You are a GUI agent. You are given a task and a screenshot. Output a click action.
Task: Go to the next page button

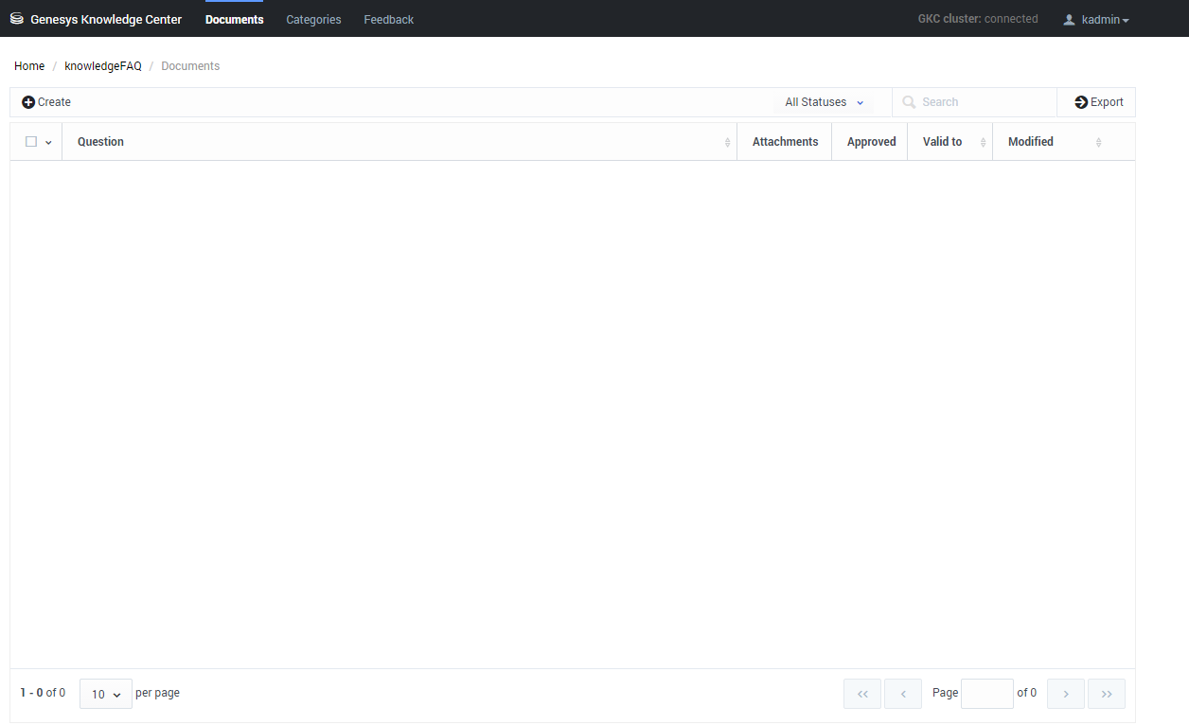click(x=1066, y=694)
